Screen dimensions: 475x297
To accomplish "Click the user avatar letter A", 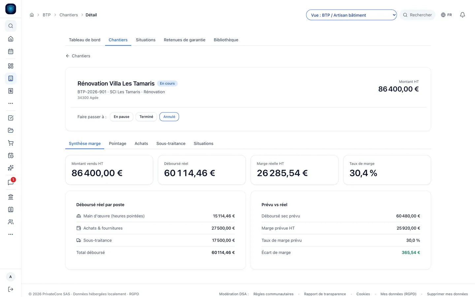I will click(11, 277).
